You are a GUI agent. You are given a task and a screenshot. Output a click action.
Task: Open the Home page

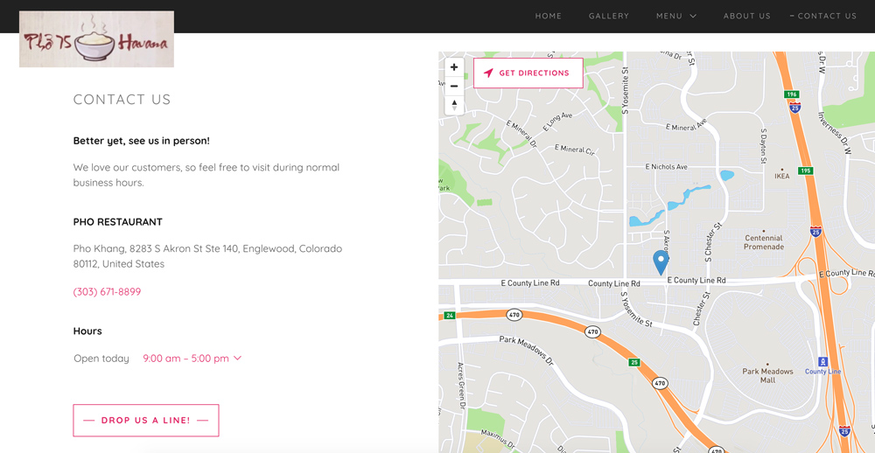click(x=548, y=16)
